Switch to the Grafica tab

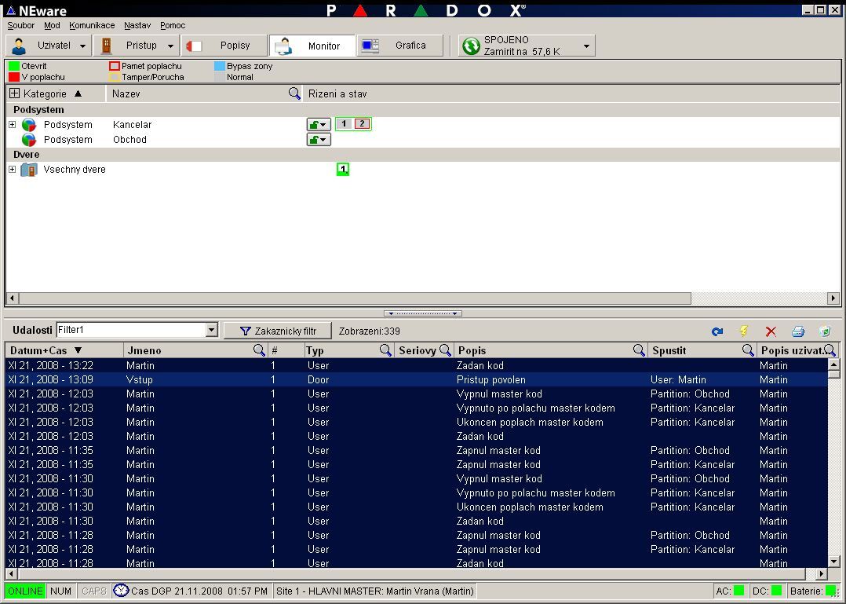click(x=400, y=46)
